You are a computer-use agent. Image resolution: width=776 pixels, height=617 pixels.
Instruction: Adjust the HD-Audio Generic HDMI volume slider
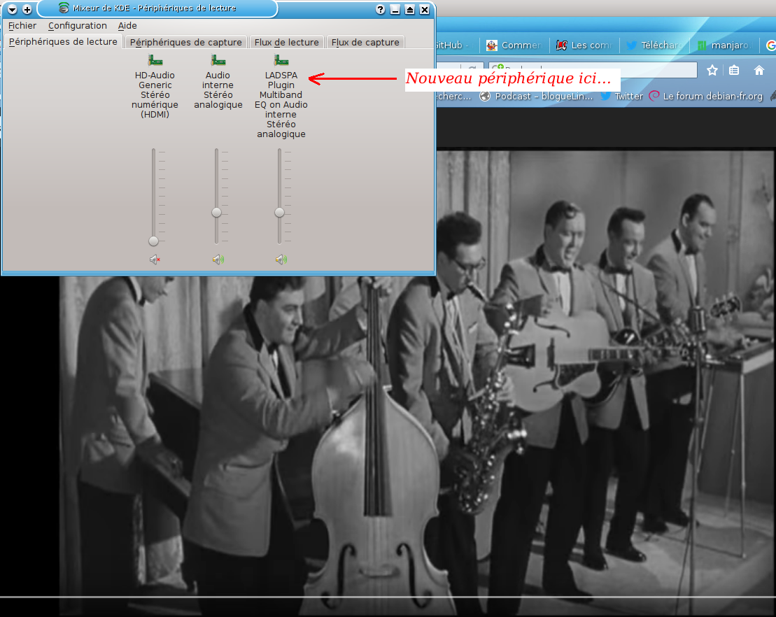coord(153,197)
